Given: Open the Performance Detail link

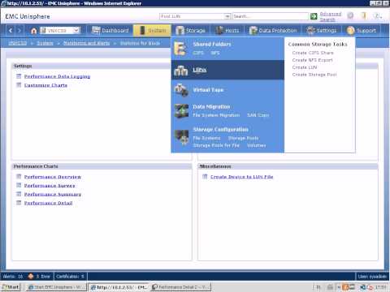Looking at the screenshot, I should pyautogui.click(x=48, y=203).
